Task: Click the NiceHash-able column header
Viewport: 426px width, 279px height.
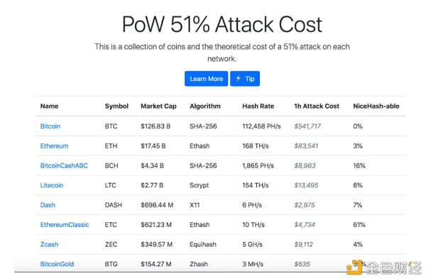Action: coord(376,106)
